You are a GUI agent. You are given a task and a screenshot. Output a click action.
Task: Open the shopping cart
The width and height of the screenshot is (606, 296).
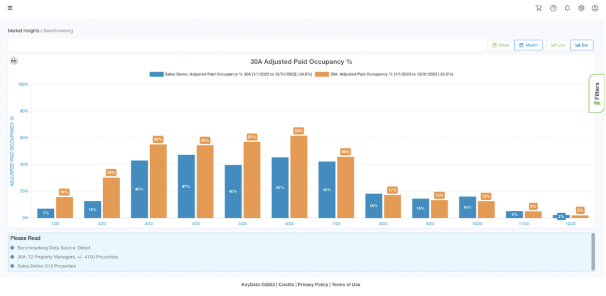539,8
